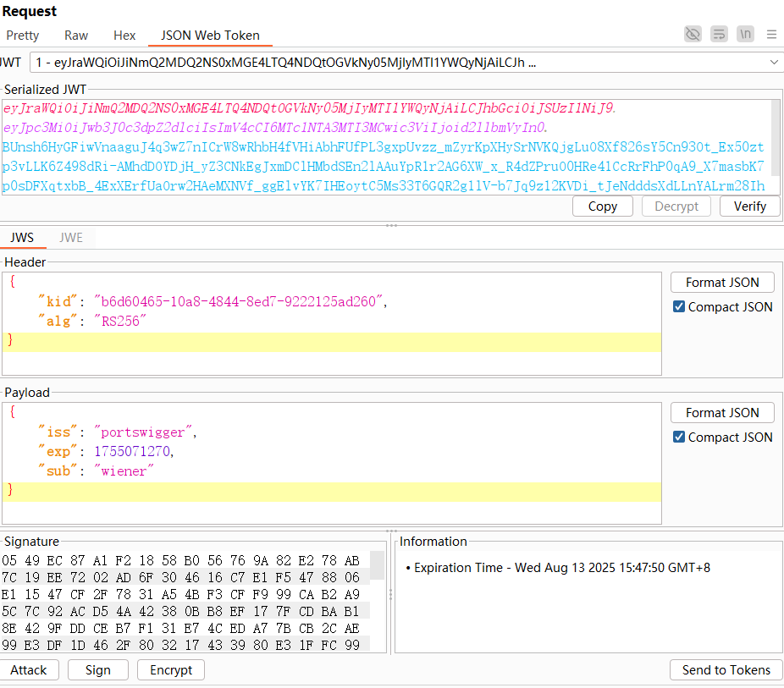Click the exp value 1755071270
The height and width of the screenshot is (688, 784).
point(132,452)
